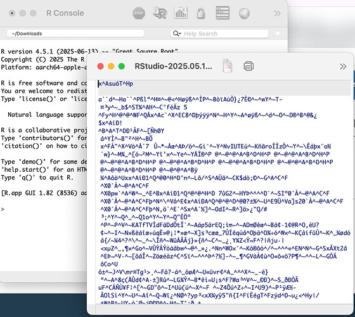Image resolution: width=355 pixels, height=317 pixels.
Task: Click the padlock authentication icon in R Console
Action: point(201,13)
